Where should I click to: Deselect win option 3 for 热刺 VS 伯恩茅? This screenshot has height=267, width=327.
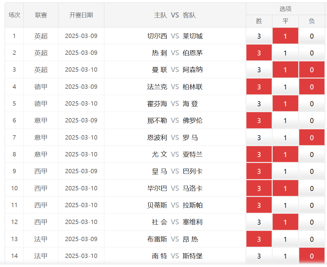click(x=259, y=53)
